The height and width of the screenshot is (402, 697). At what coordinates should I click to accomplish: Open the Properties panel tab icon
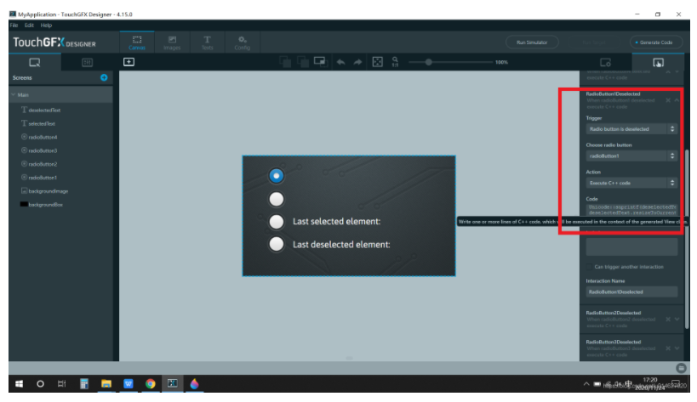pyautogui.click(x=605, y=63)
